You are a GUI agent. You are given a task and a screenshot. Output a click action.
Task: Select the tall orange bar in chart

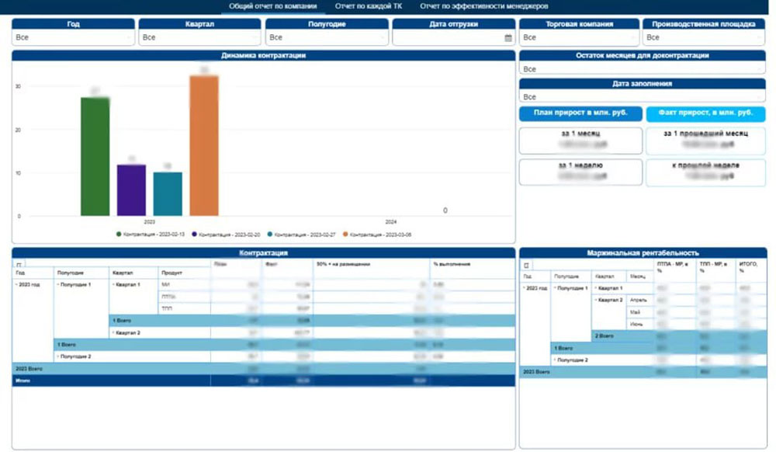click(204, 148)
